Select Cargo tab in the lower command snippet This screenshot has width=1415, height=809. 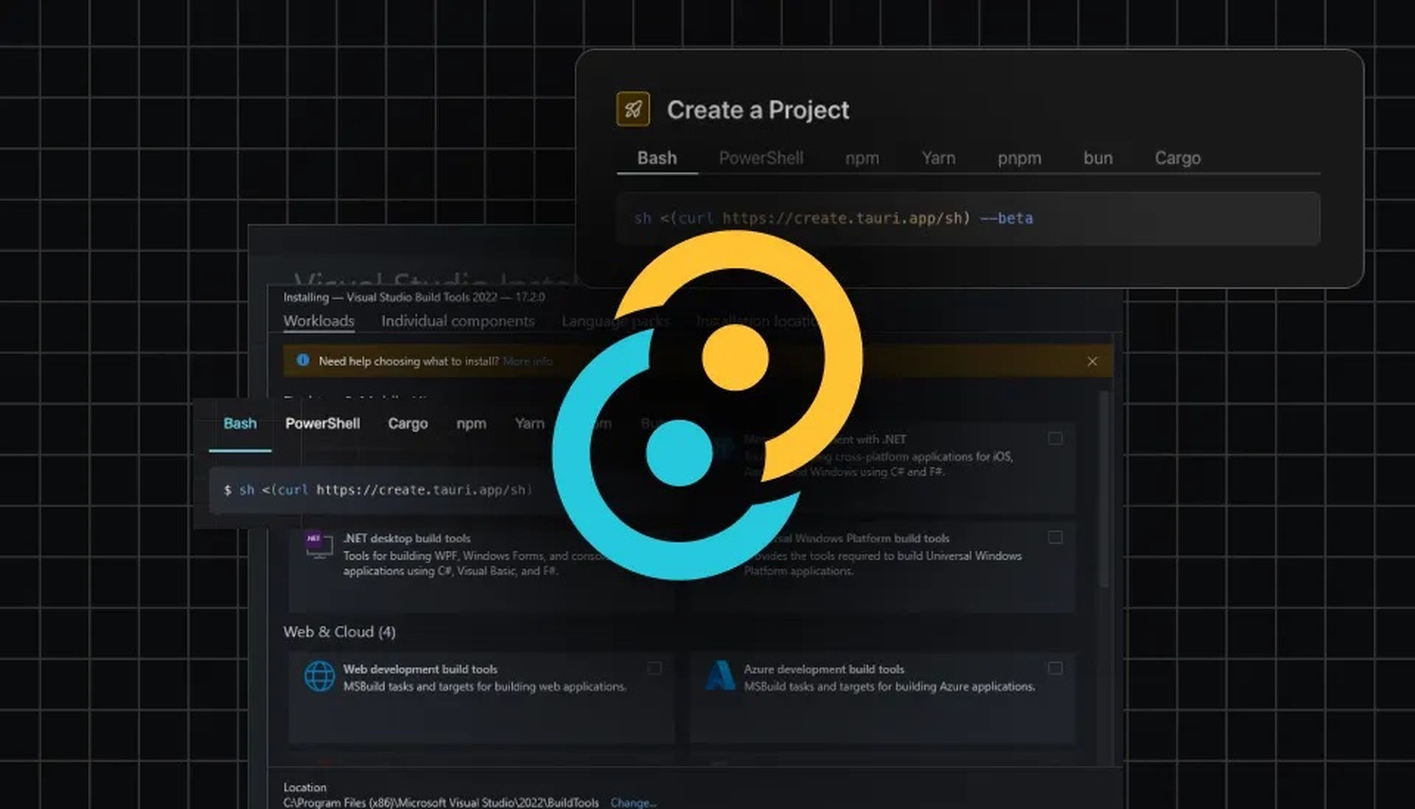408,423
